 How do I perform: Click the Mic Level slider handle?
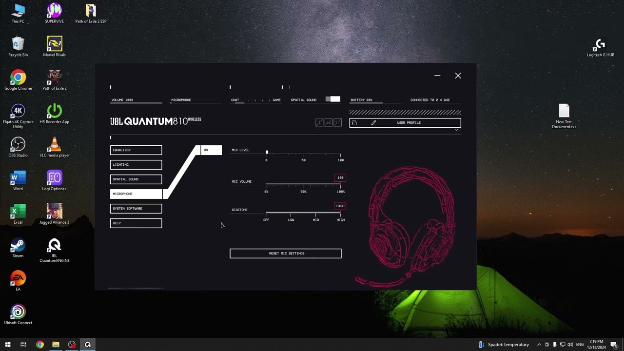(x=267, y=153)
